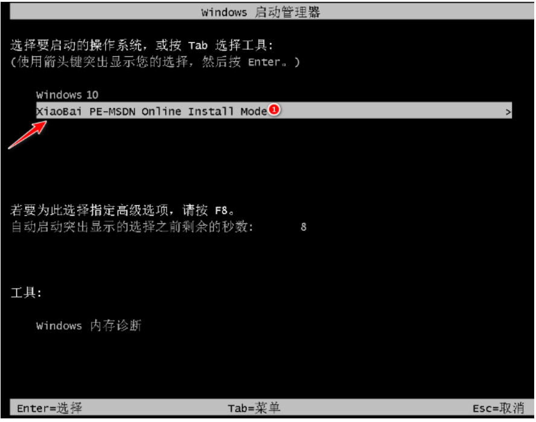Click the arrow keys usage hint line
Viewport: 536px width, 422px height.
[156, 62]
